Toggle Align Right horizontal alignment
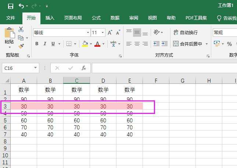Screen dimensions: 237x168 [145, 44]
